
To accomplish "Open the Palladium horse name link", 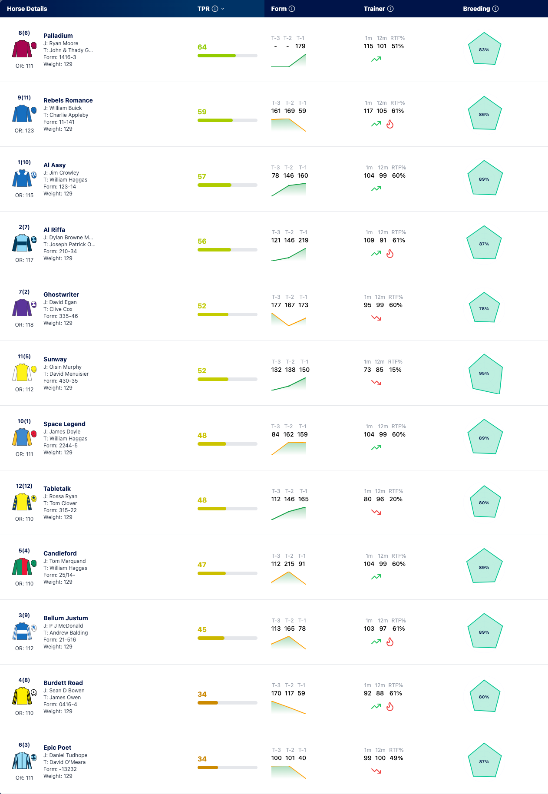I will coord(58,36).
